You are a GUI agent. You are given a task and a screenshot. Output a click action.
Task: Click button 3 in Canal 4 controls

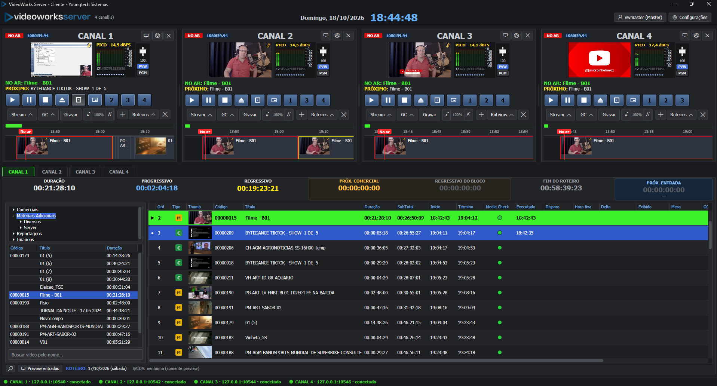[682, 100]
